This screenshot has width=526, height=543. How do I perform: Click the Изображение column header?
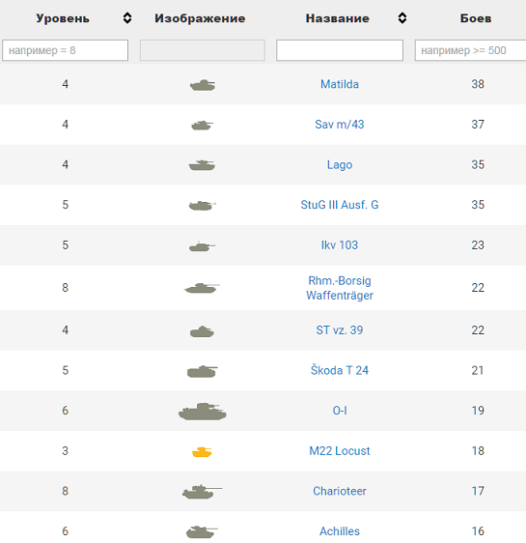tap(200, 18)
